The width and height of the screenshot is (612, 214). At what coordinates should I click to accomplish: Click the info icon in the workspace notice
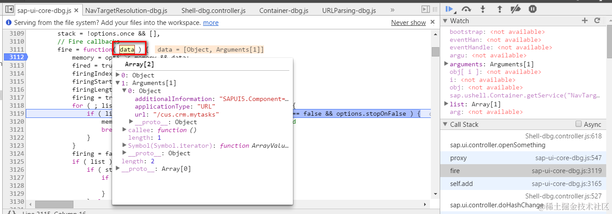pyautogui.click(x=8, y=22)
